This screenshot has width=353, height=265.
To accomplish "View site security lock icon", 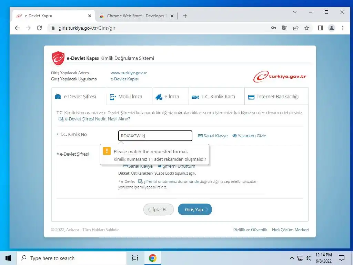I will coord(53,28).
